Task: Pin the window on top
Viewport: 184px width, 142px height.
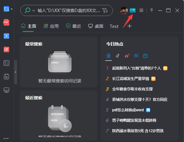Action: 151,10
